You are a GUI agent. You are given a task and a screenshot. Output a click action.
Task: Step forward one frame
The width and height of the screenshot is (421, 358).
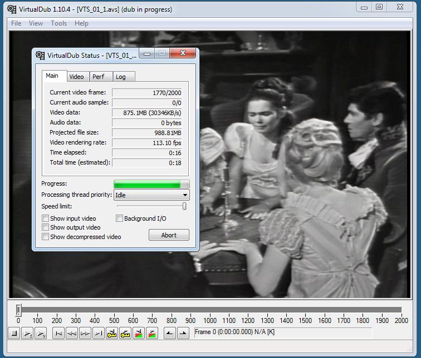[85, 333]
